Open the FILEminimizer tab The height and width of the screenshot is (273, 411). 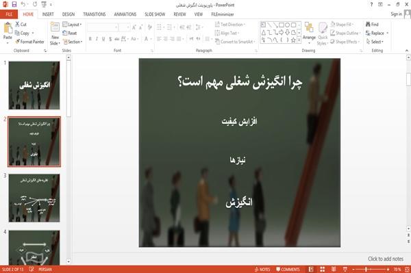click(x=222, y=14)
